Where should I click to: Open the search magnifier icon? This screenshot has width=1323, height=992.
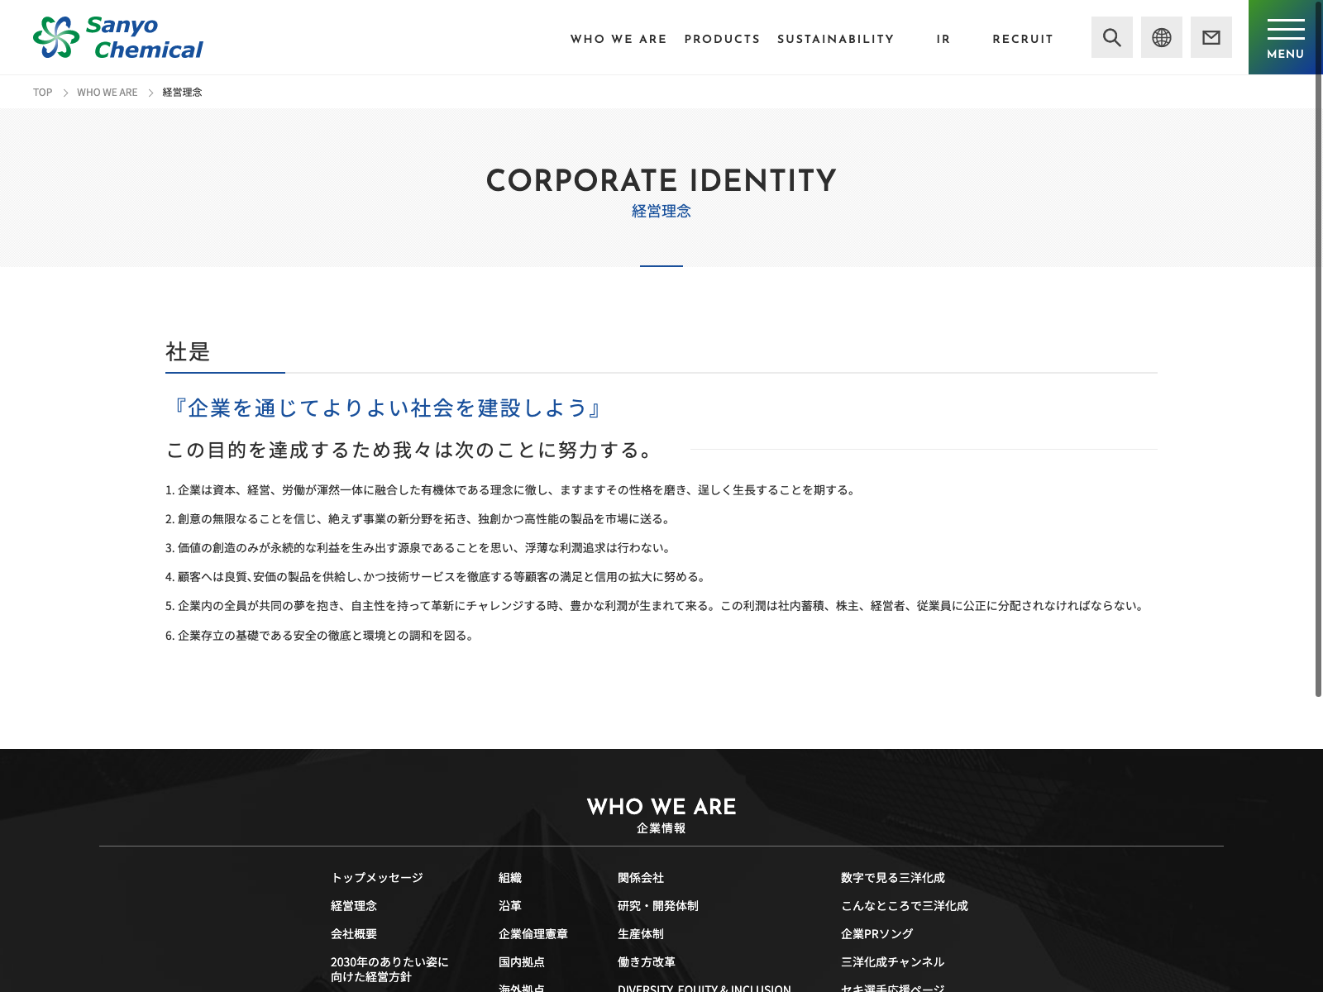click(x=1112, y=37)
